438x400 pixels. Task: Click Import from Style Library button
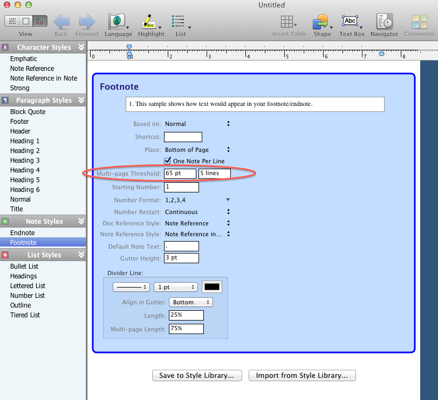(x=302, y=376)
